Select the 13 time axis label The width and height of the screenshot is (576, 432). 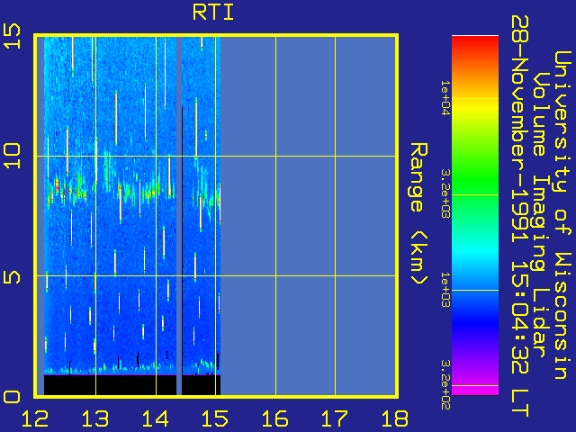tap(95, 418)
